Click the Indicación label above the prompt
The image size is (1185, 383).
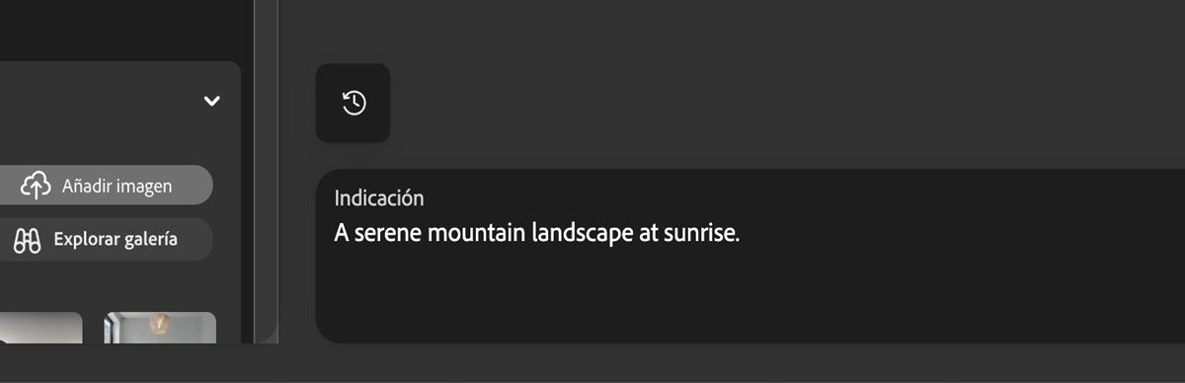[379, 197]
